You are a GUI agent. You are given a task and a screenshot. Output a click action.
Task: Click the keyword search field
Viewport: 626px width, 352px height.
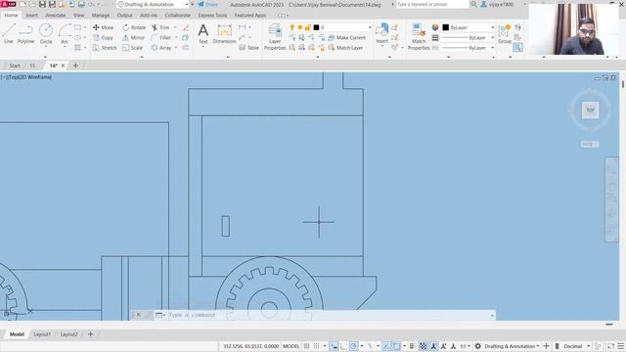pos(432,4)
